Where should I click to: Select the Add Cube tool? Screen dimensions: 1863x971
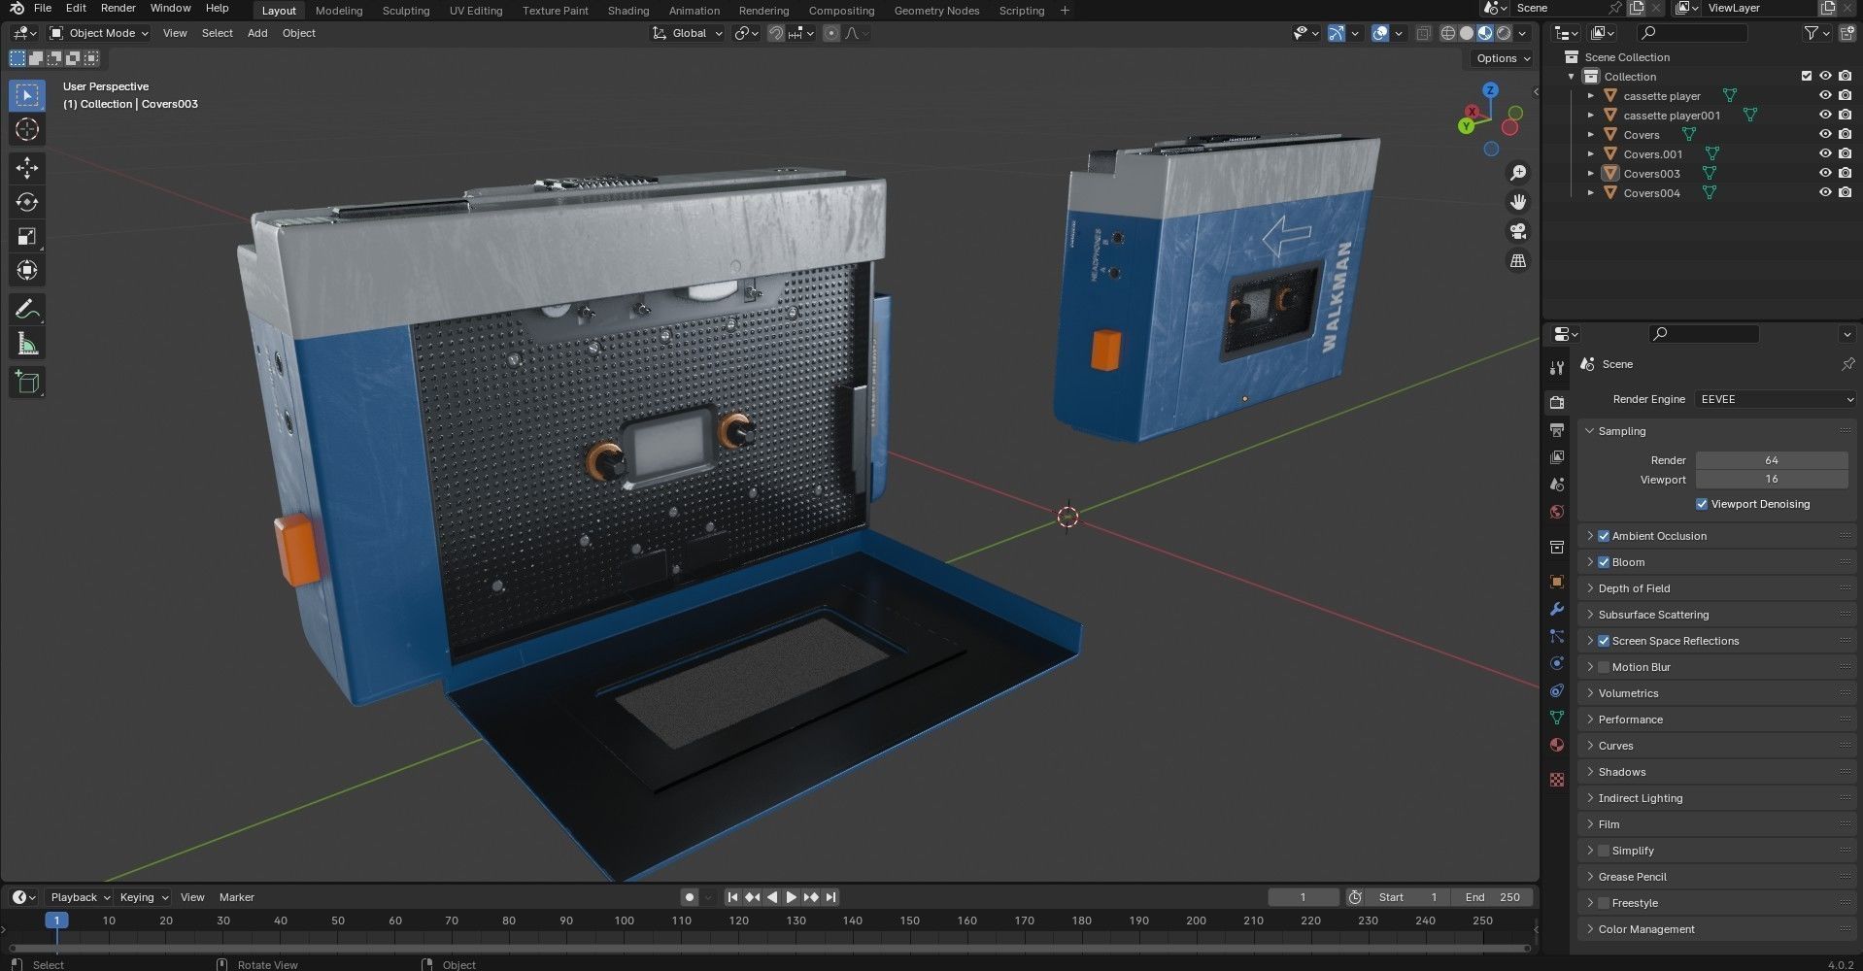coord(27,383)
